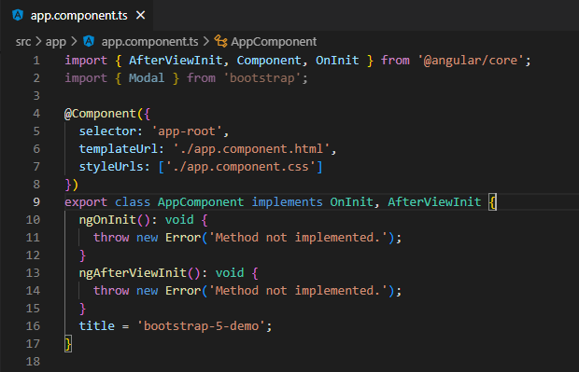Click 'OnInit' after implements on line 9
The image size is (579, 372).
pyautogui.click(x=351, y=202)
